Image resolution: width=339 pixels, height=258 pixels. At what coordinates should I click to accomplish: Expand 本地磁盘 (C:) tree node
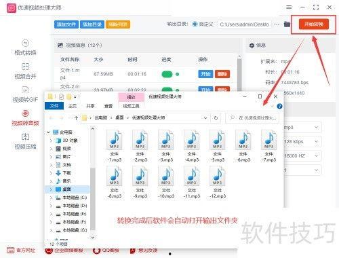coord(51,198)
